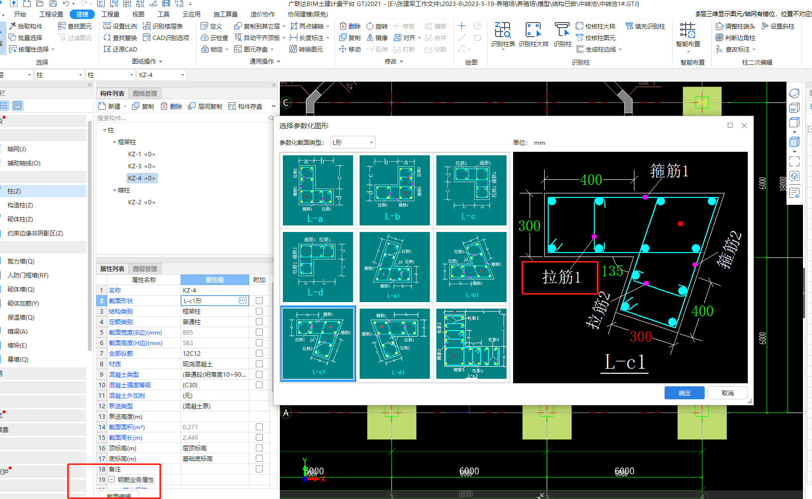Select KZ-1 in the component tree
This screenshot has width=812, height=499.
141,154
